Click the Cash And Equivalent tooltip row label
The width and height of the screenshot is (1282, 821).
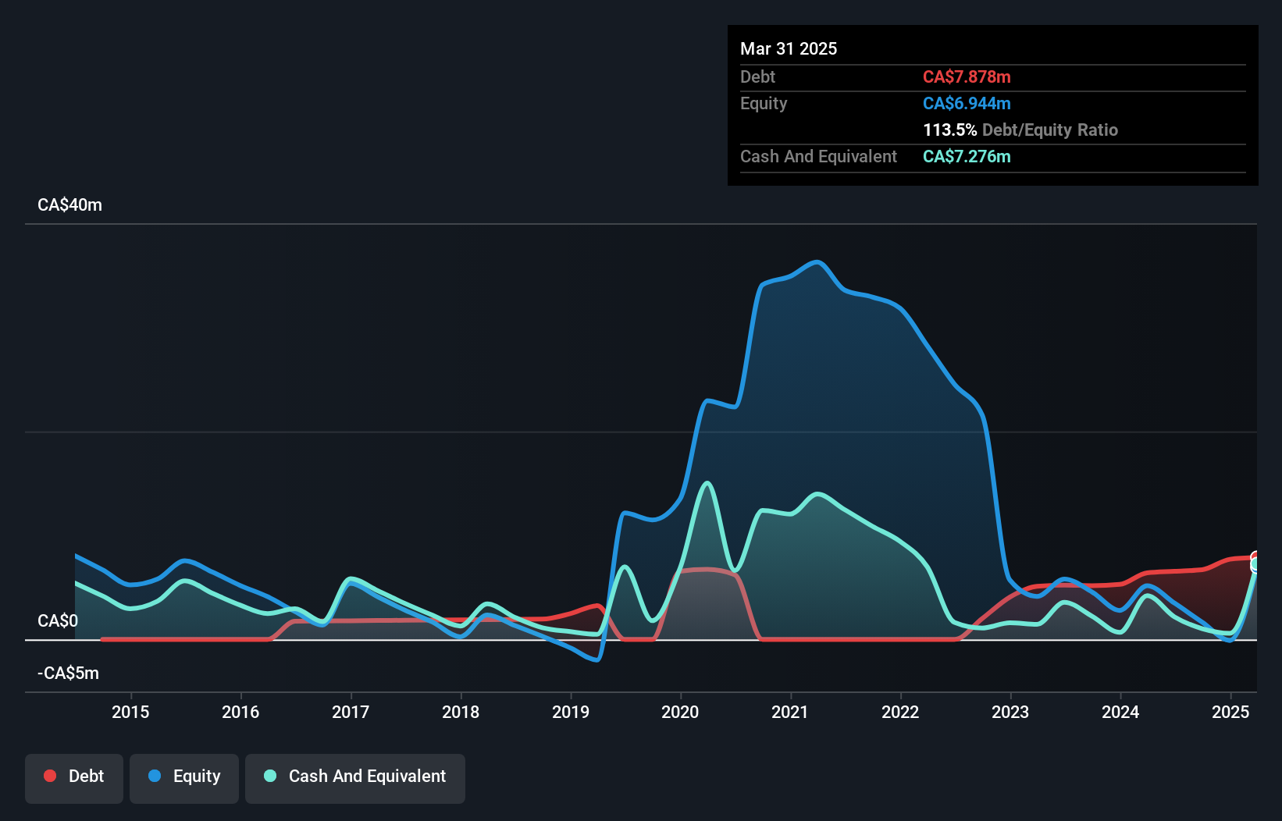coord(818,156)
